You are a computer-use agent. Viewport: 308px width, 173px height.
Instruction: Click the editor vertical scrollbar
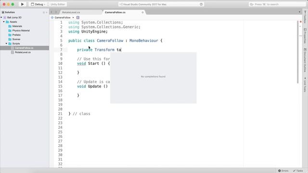[297, 52]
